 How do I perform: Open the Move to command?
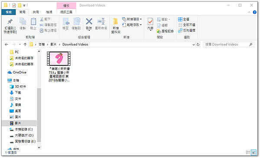[66, 24]
